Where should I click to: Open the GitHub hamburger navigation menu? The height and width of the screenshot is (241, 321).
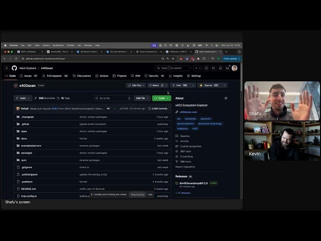pyautogui.click(x=7, y=68)
